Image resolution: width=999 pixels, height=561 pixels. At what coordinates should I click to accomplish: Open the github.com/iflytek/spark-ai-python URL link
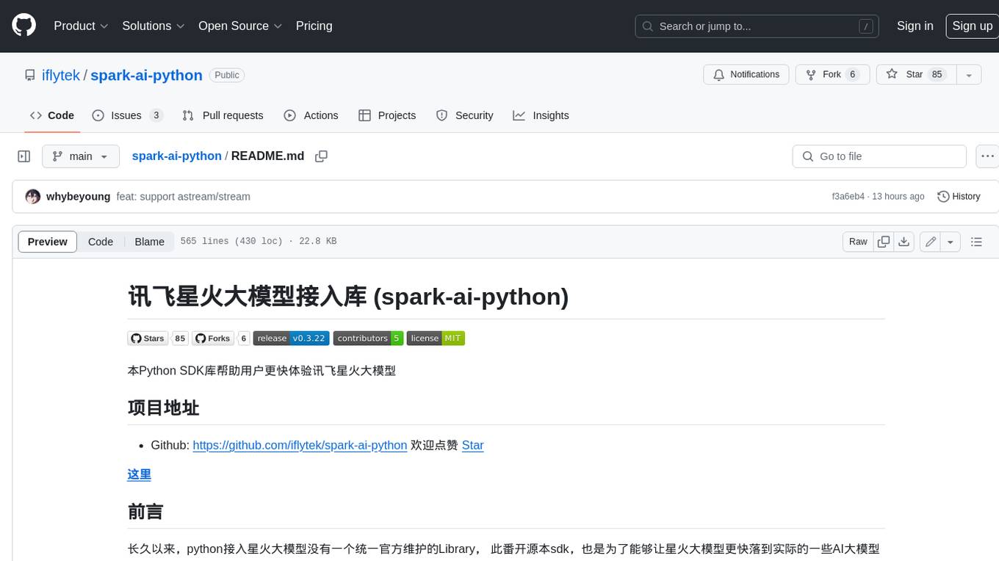coord(300,445)
